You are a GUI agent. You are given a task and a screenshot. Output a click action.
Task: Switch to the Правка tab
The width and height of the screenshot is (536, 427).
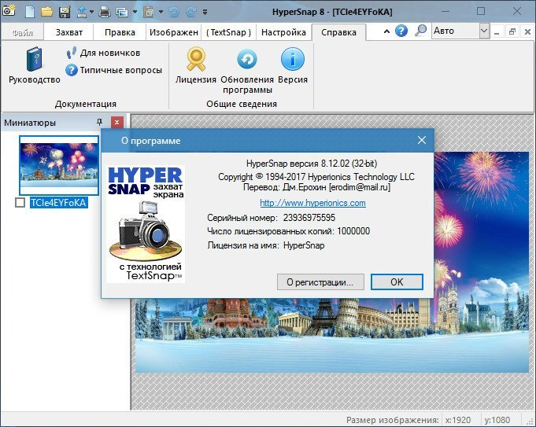120,32
